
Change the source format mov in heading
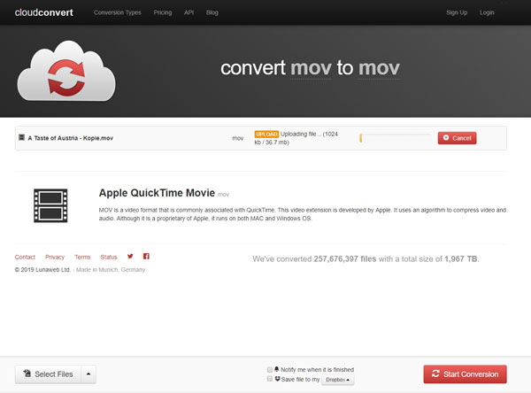[x=311, y=68]
